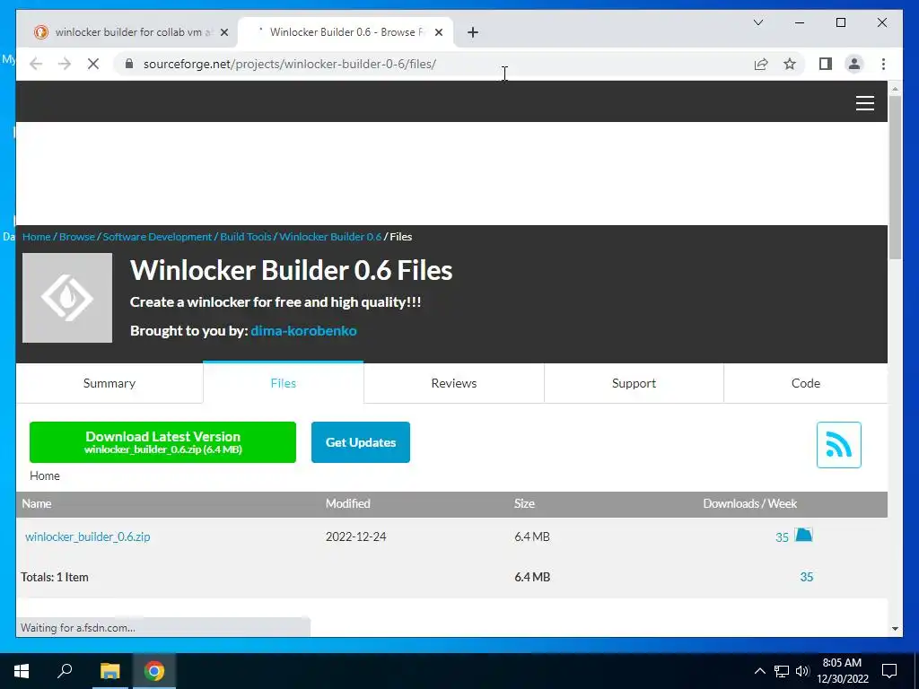Sort by the Size column header
Viewport: 919px width, 689px height.
click(524, 503)
